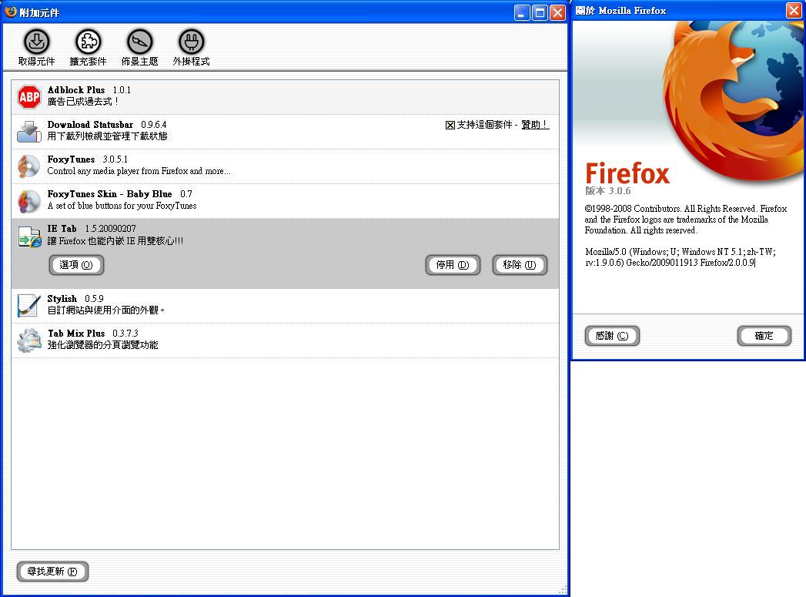Viewport: 806px width, 597px height.
Task: Show the 外掛程式 plugins section
Action: coord(191,48)
